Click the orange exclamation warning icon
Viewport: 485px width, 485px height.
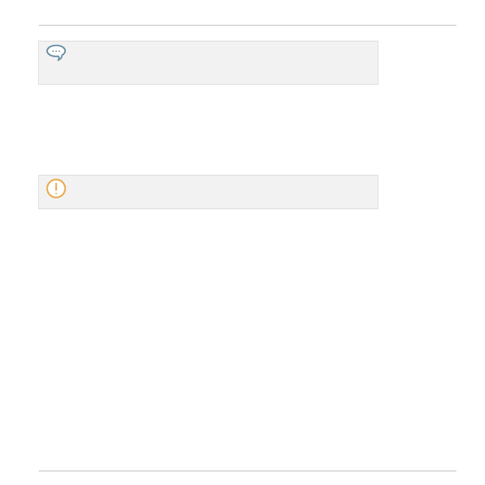pyautogui.click(x=56, y=188)
